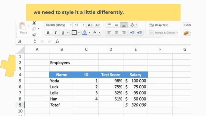Click the formula Cancel X icon
This screenshot has height=116, width=206.
(42, 42)
